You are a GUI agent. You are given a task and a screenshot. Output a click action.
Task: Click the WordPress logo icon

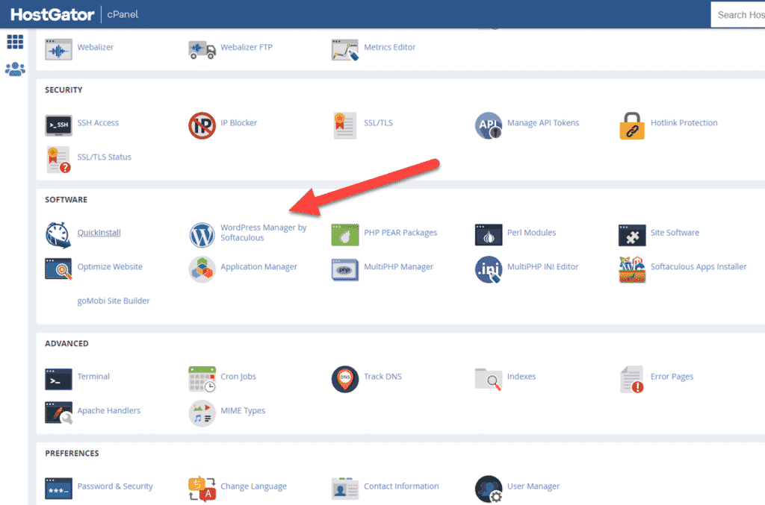tap(202, 235)
